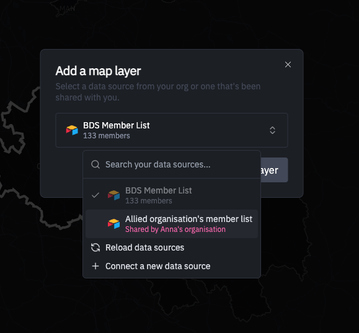Image resolution: width=359 pixels, height=333 pixels.
Task: Collapse the BDS Member List data source combobox
Action: click(x=172, y=130)
